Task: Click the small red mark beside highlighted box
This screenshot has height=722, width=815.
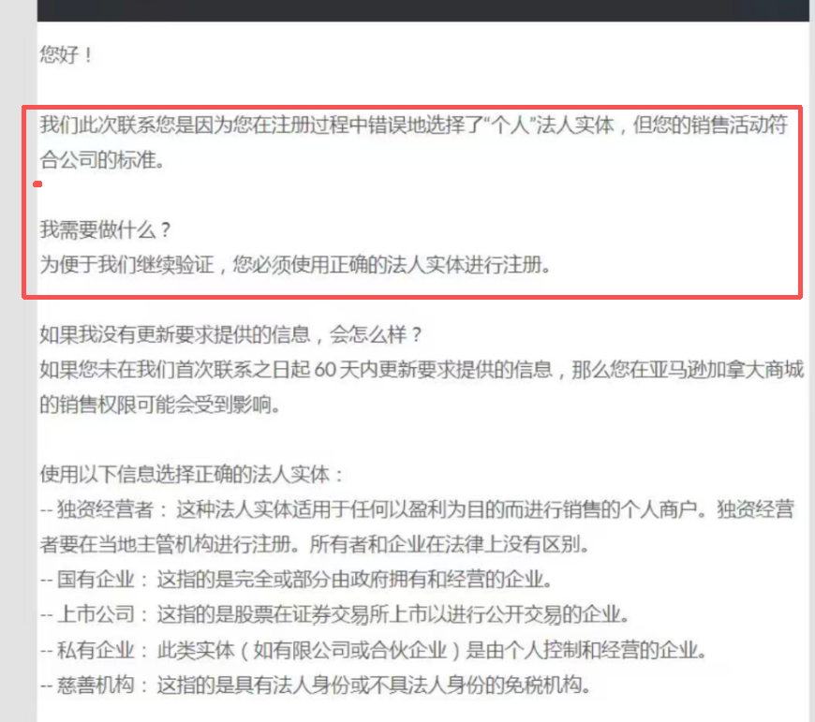Action: [37, 184]
